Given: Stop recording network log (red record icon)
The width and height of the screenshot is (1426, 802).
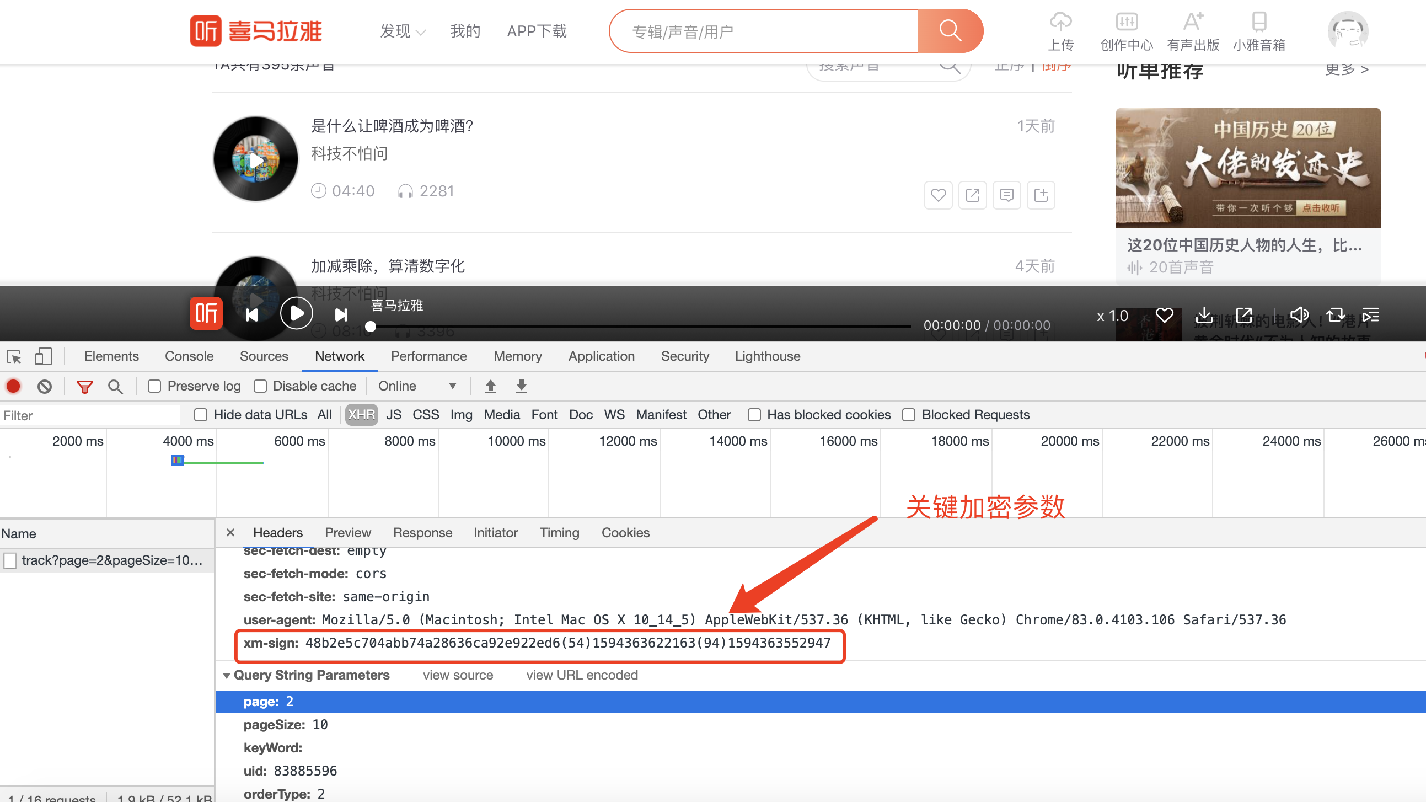Looking at the screenshot, I should pos(13,386).
